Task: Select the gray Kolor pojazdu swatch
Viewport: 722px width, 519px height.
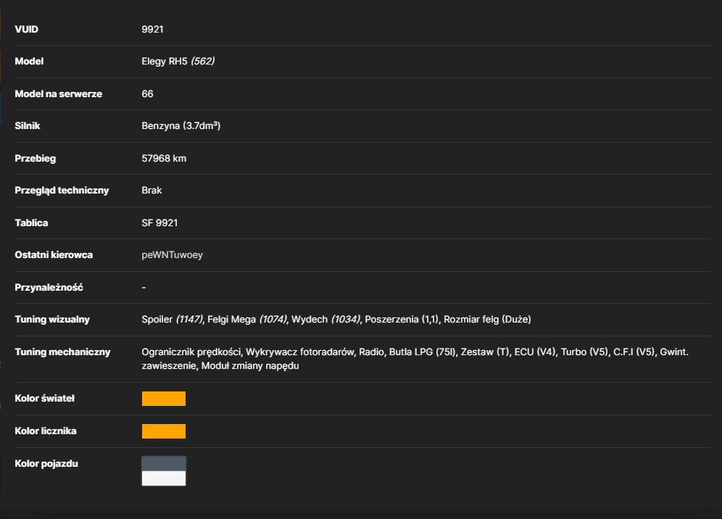Action: click(163, 464)
